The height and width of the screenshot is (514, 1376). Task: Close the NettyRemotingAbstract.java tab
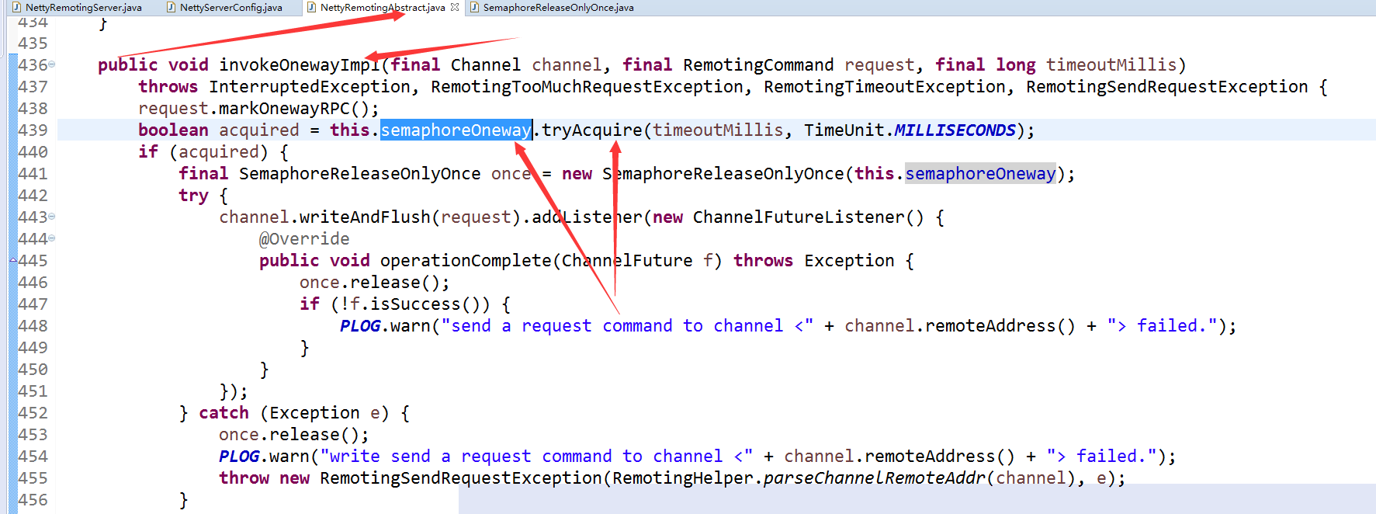pyautogui.click(x=455, y=7)
